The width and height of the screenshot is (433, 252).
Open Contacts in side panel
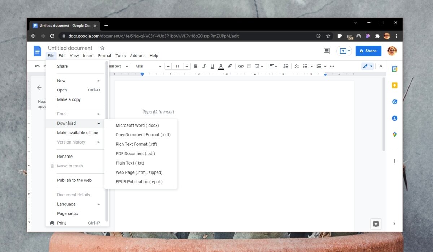(x=395, y=118)
